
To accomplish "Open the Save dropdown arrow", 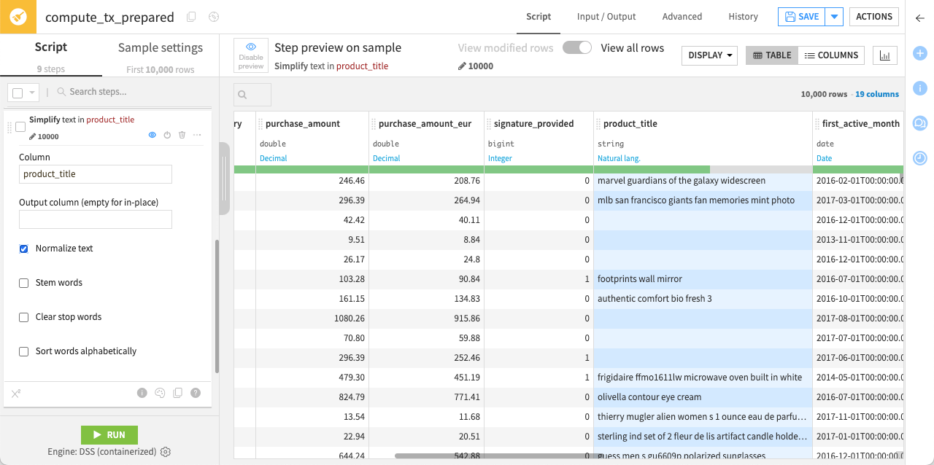I will click(x=835, y=17).
